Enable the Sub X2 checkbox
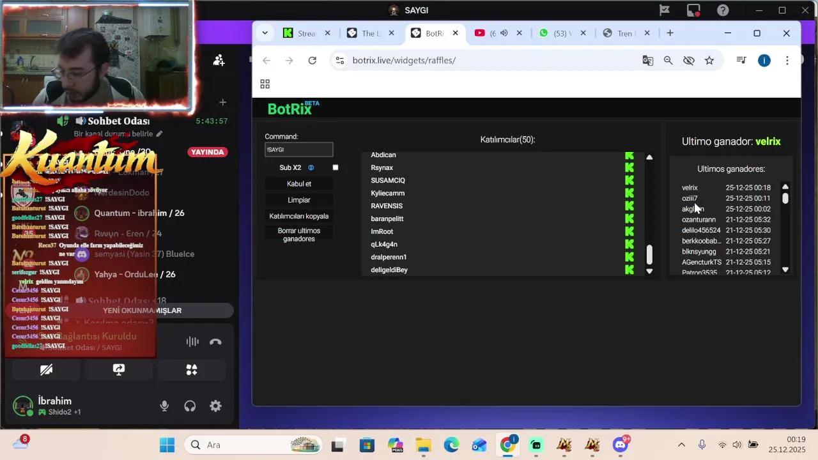The image size is (818, 460). click(x=336, y=167)
